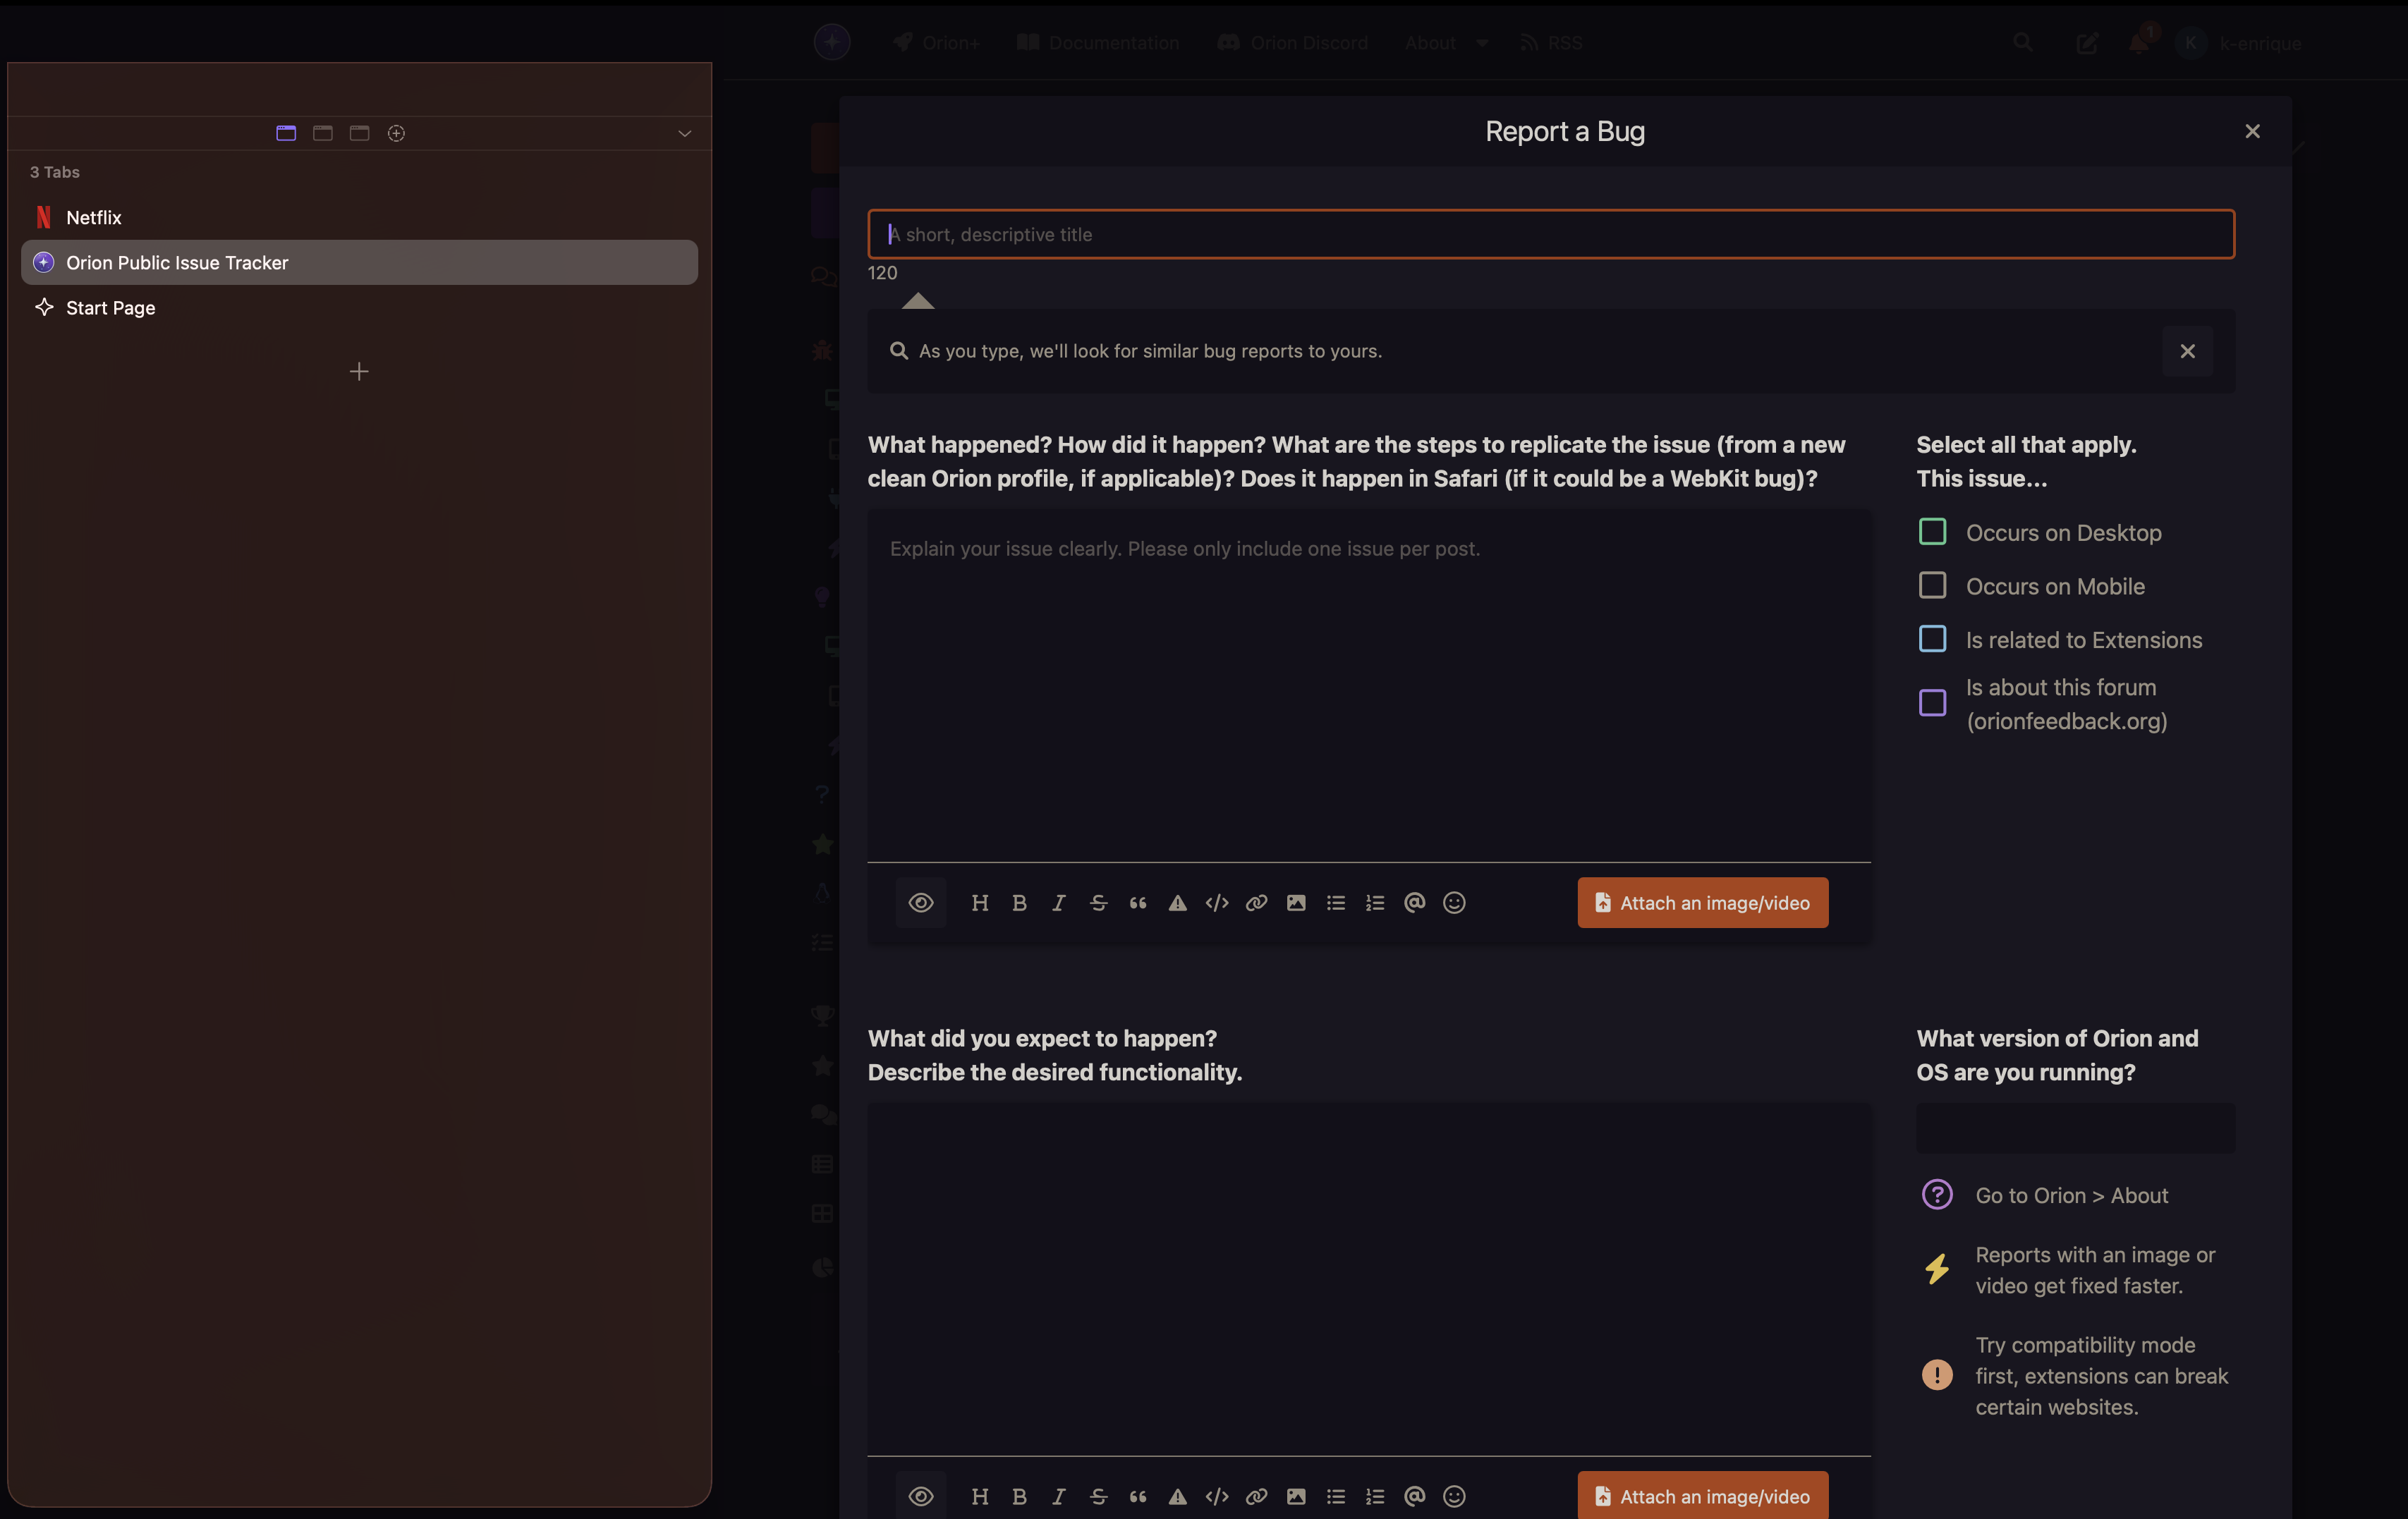Click the Heading icon in second editor toolbar
The image size is (2408, 1519).
pyautogui.click(x=979, y=1496)
